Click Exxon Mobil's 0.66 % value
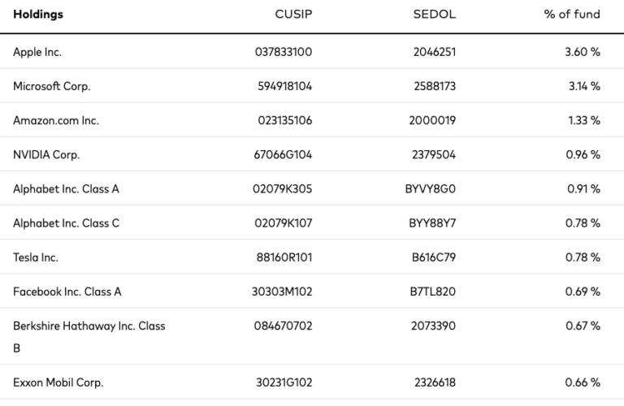 click(x=583, y=382)
